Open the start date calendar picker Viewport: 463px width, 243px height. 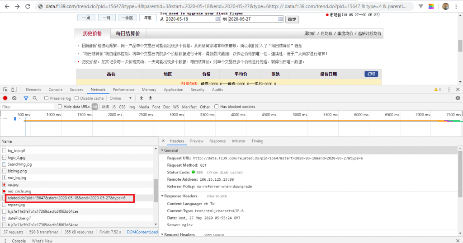pos(217,19)
